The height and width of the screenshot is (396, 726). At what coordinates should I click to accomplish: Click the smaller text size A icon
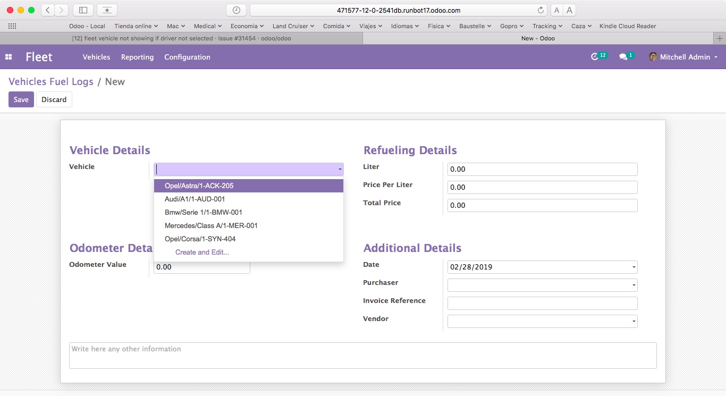[556, 10]
